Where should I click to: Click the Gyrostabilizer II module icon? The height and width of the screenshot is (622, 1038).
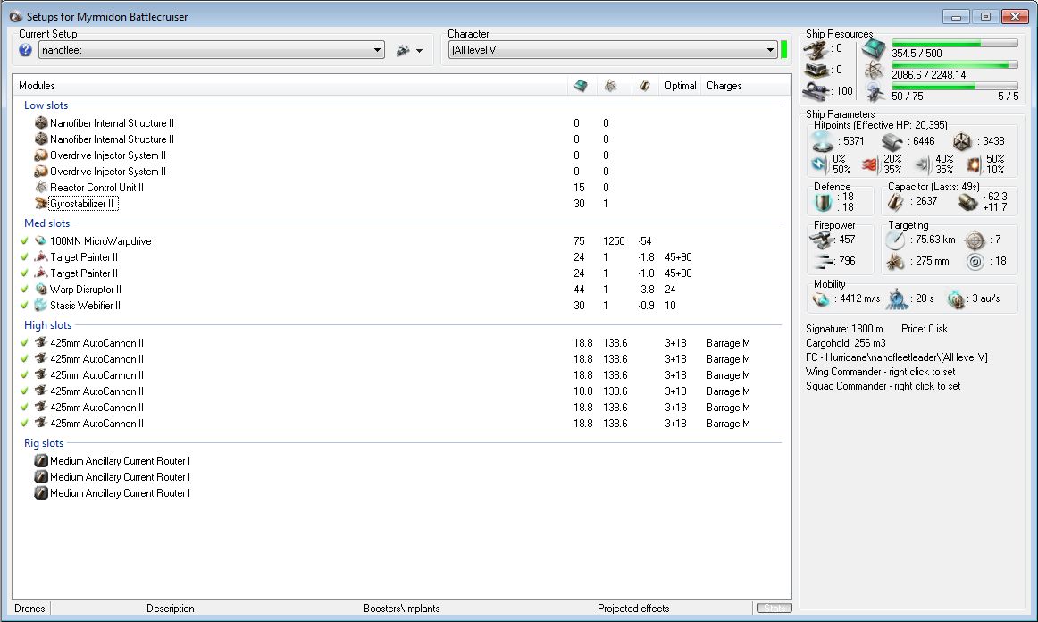[41, 204]
